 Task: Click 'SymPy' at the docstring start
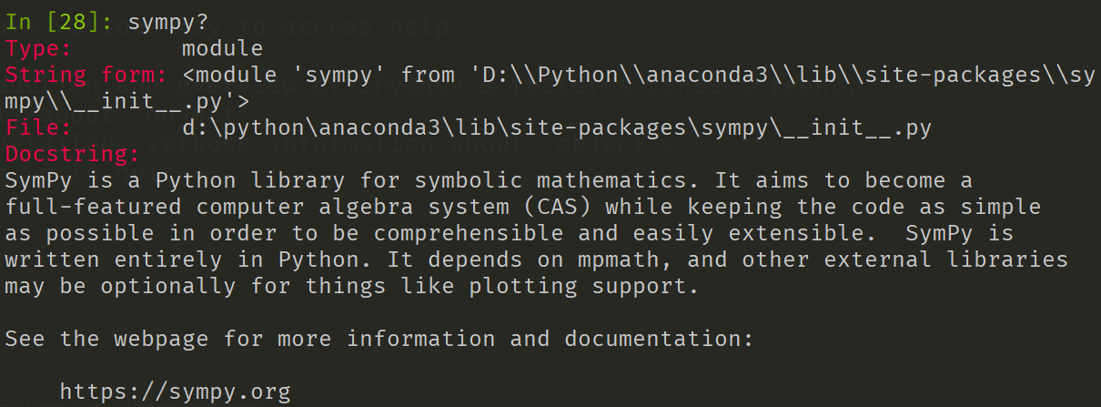[x=38, y=180]
